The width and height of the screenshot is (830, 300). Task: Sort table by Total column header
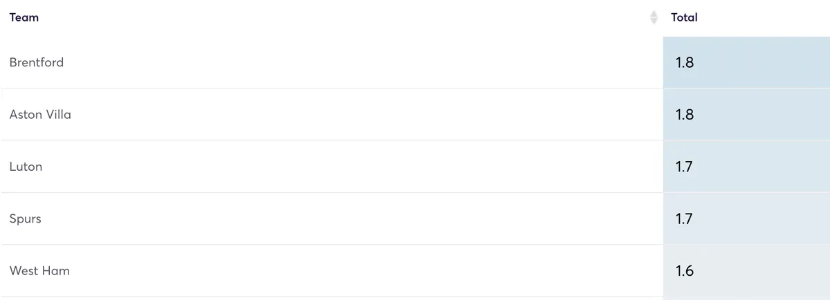(x=684, y=17)
